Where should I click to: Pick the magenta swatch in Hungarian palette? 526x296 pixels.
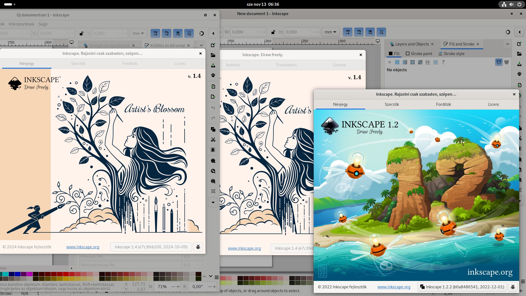[x=30, y=274]
